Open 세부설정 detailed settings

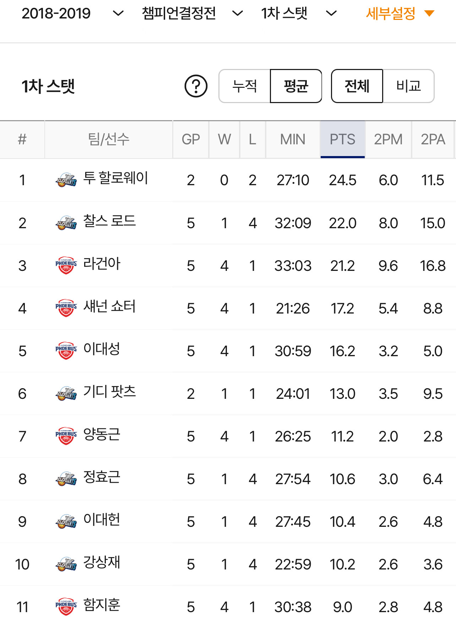coord(400,14)
